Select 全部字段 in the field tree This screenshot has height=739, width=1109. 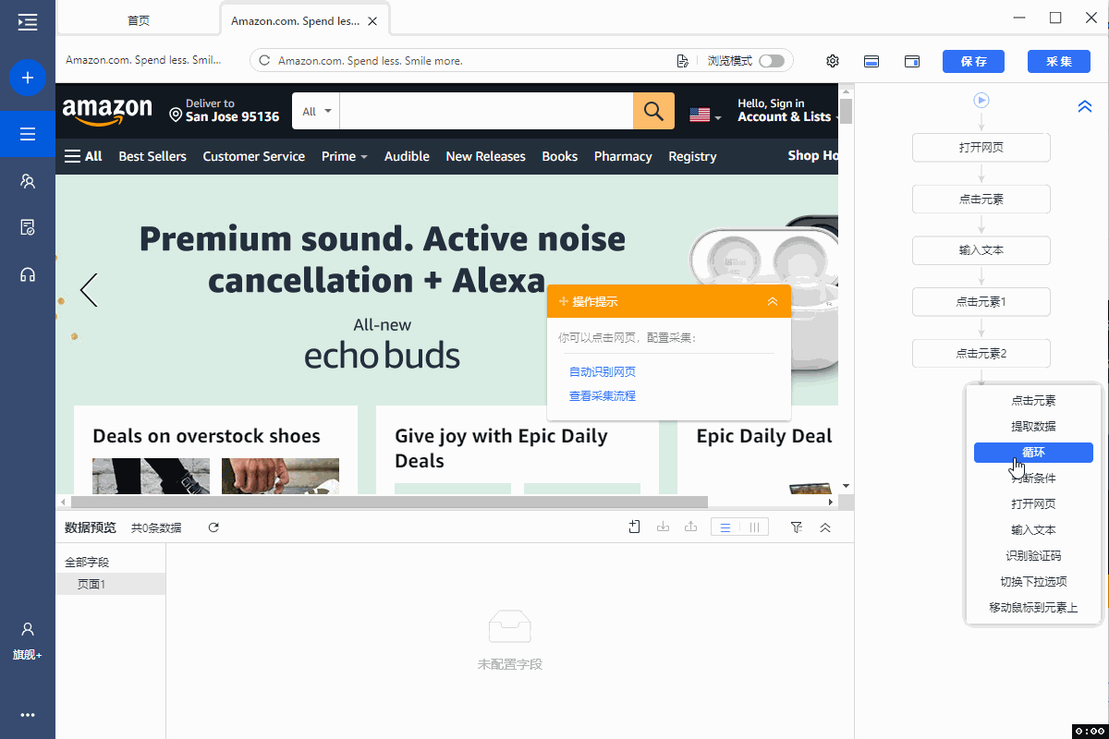click(x=87, y=562)
